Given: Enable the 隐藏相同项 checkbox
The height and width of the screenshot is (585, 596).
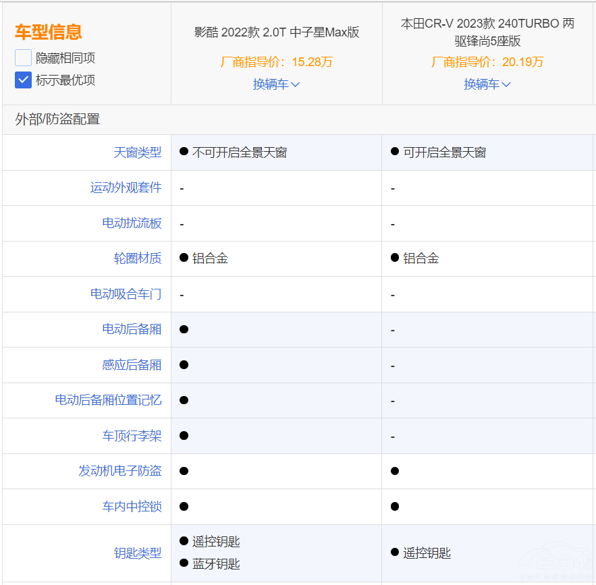Looking at the screenshot, I should tap(24, 58).
